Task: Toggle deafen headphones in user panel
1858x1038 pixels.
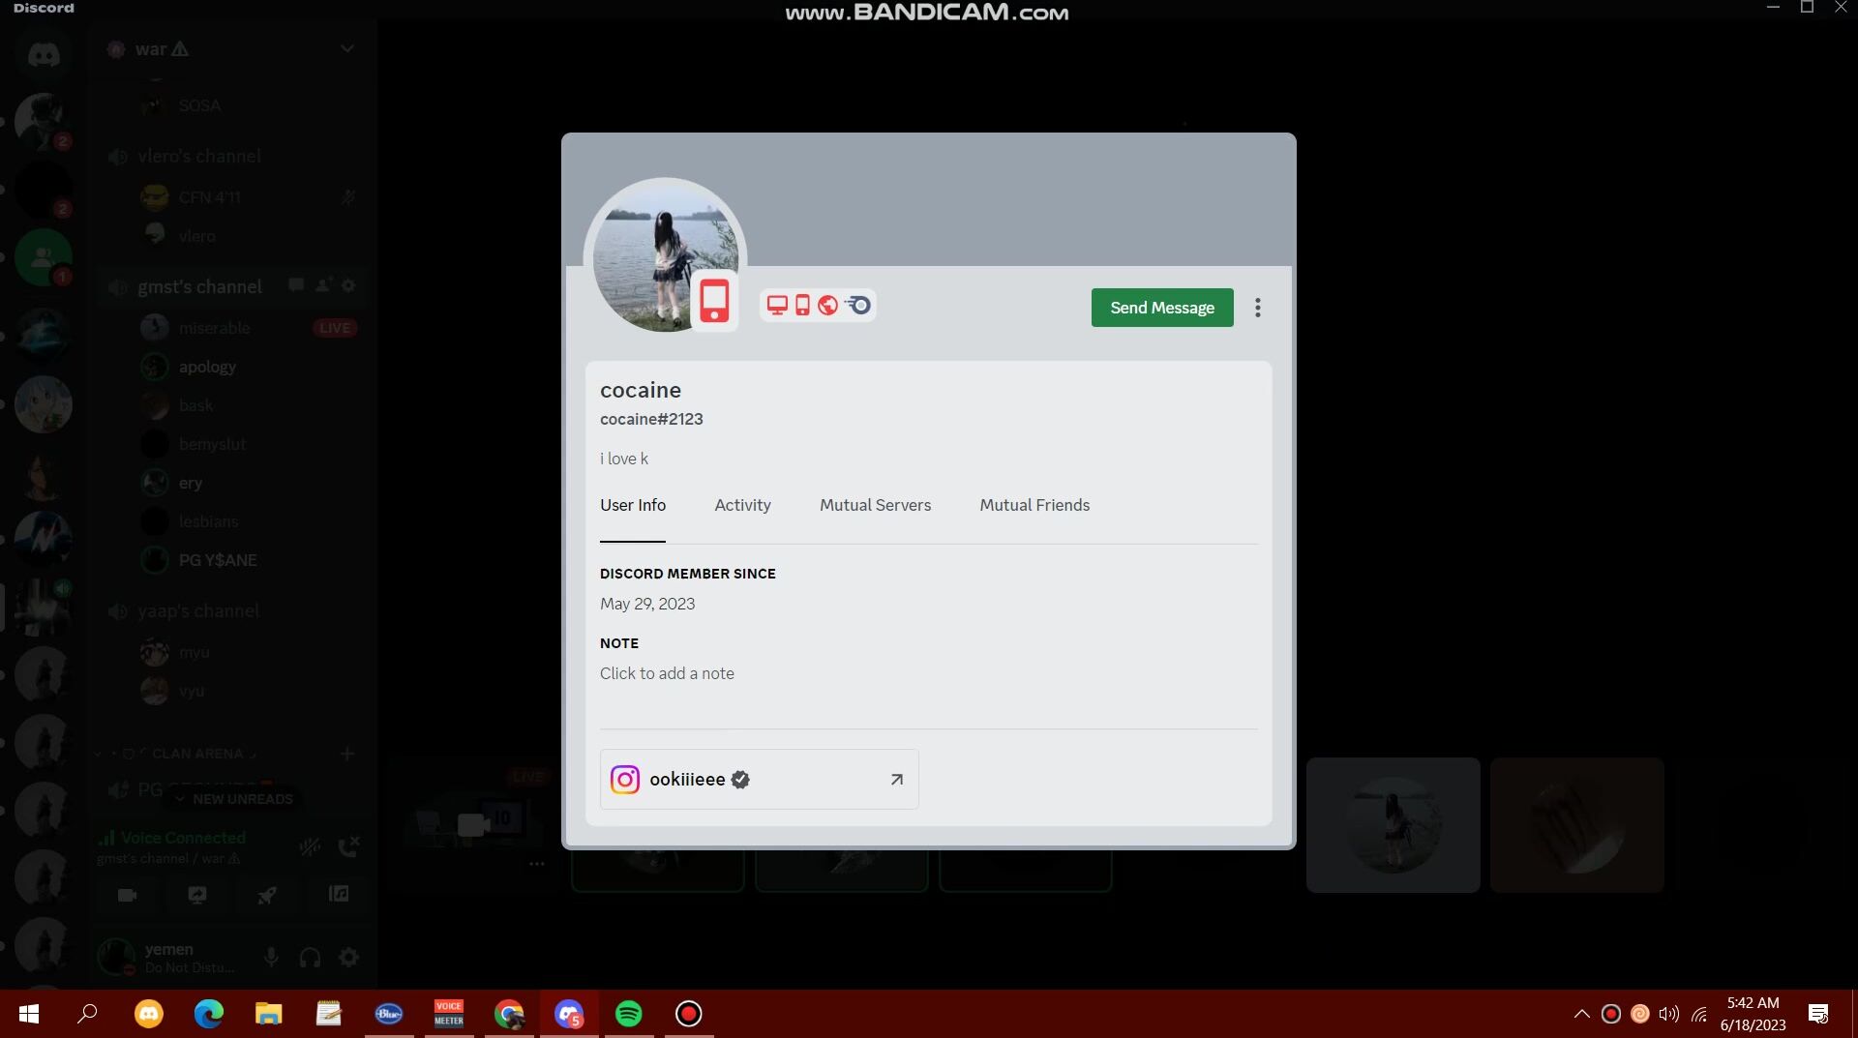Action: (x=310, y=958)
